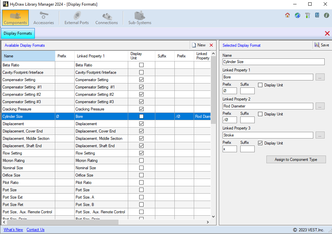Open the What's New link
This screenshot has width=332, height=234.
point(13,230)
